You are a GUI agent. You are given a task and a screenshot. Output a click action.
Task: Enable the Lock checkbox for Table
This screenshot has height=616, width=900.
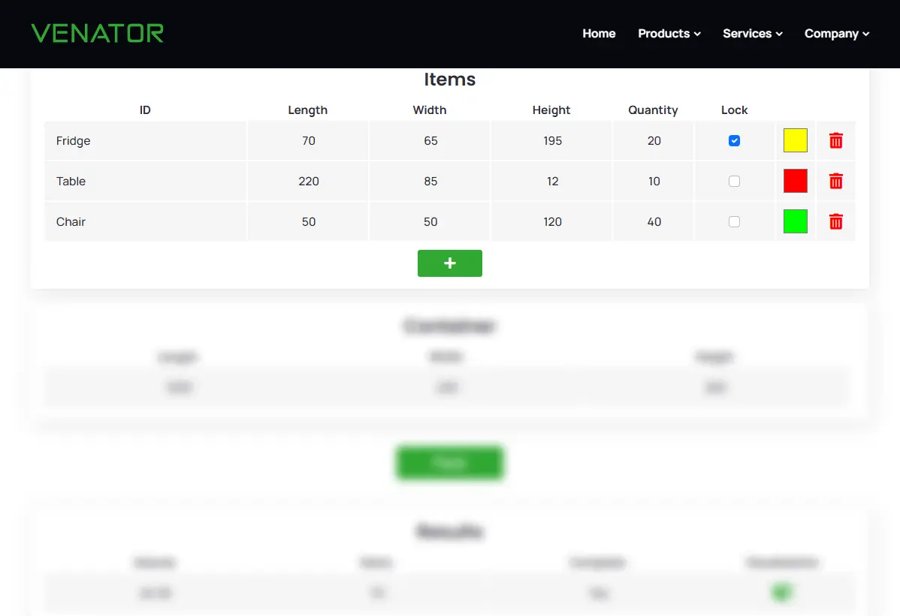[734, 181]
